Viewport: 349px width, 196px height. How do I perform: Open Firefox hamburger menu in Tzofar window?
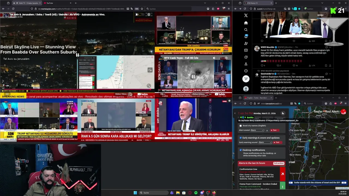346,103
